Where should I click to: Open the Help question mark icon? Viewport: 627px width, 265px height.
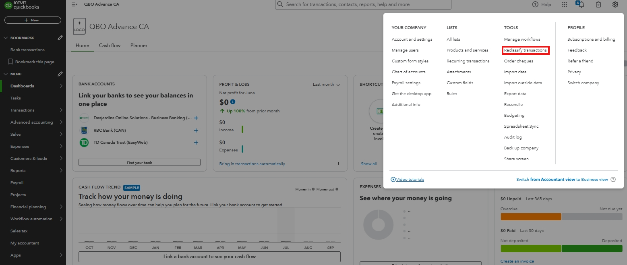tap(535, 4)
